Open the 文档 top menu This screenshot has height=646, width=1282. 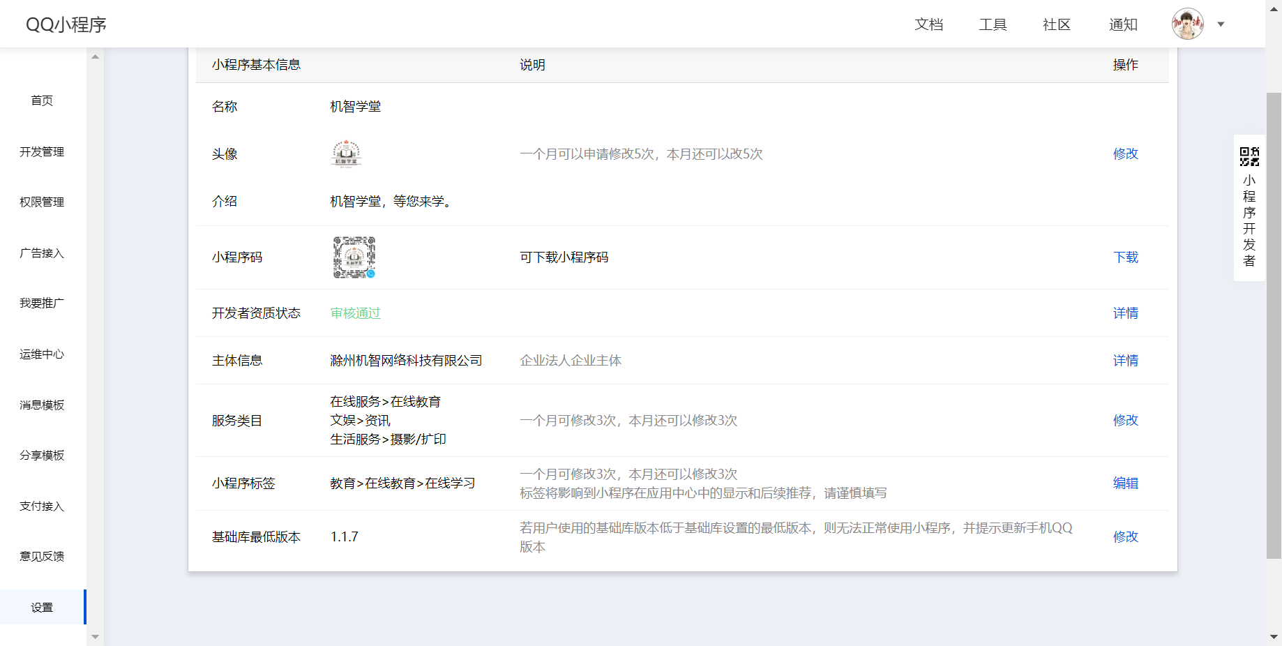click(928, 24)
